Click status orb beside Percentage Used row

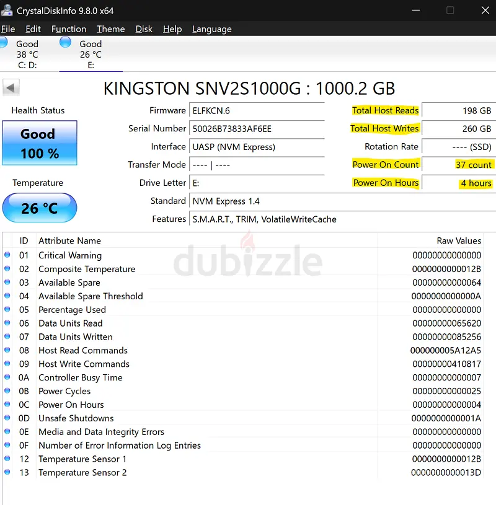click(x=7, y=310)
